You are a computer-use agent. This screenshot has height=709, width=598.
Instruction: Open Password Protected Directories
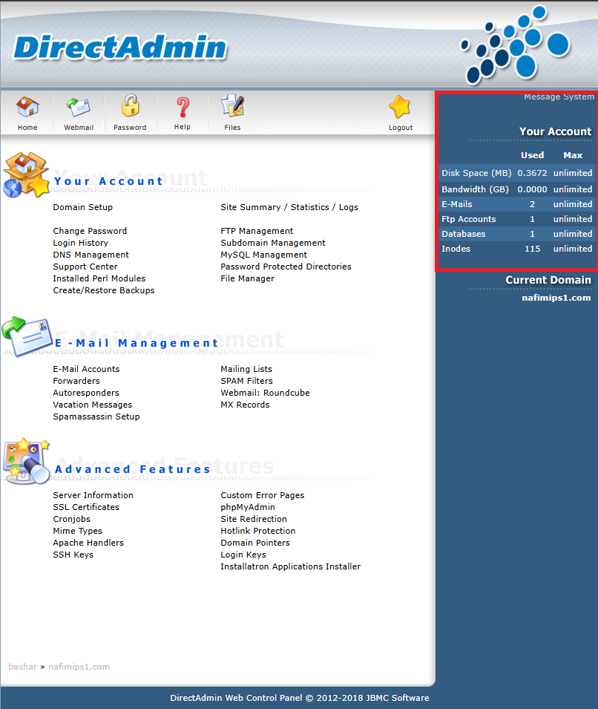[x=286, y=267]
